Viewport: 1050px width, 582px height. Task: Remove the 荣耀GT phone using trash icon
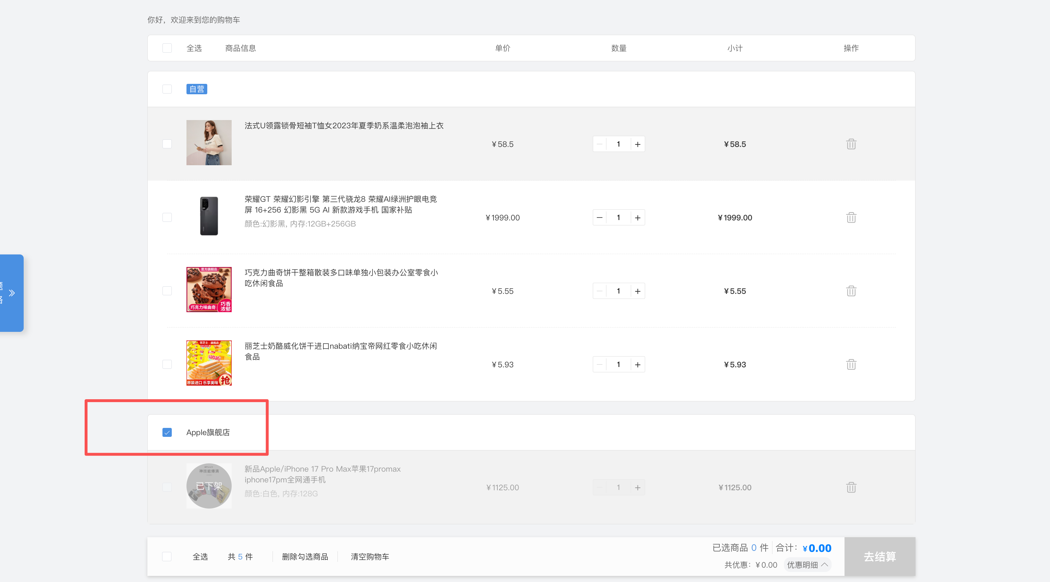pyautogui.click(x=851, y=218)
